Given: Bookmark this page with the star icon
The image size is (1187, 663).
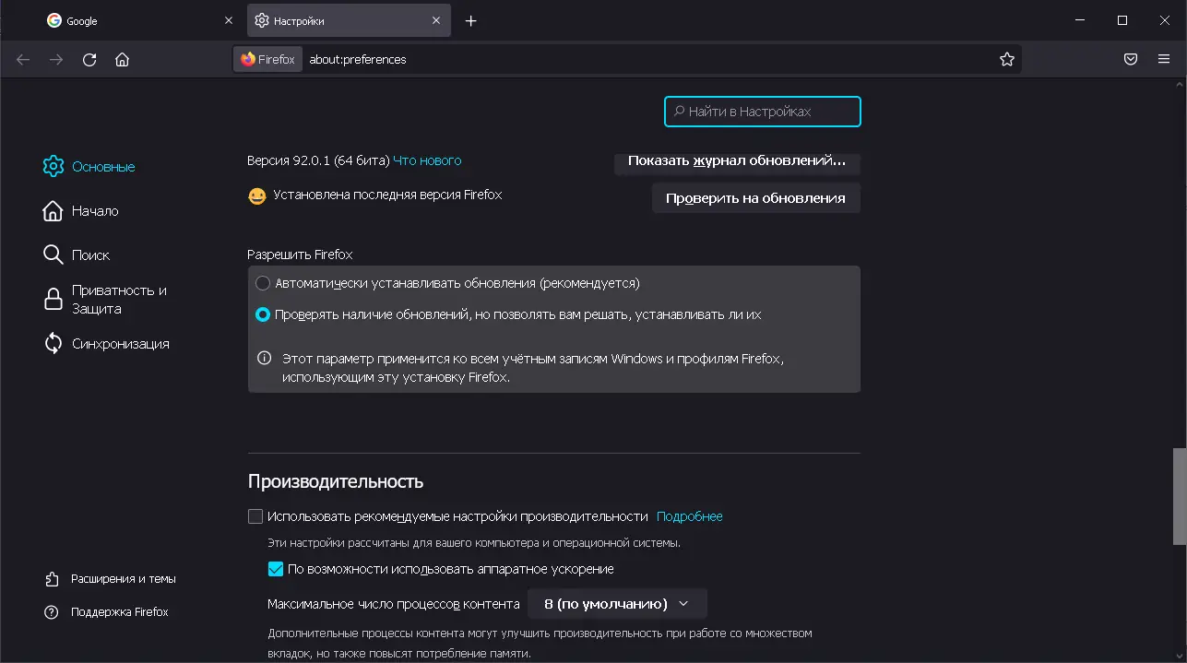Looking at the screenshot, I should click(x=1007, y=58).
